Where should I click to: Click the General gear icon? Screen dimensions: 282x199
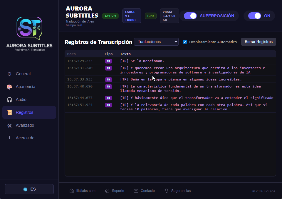coord(9,74)
